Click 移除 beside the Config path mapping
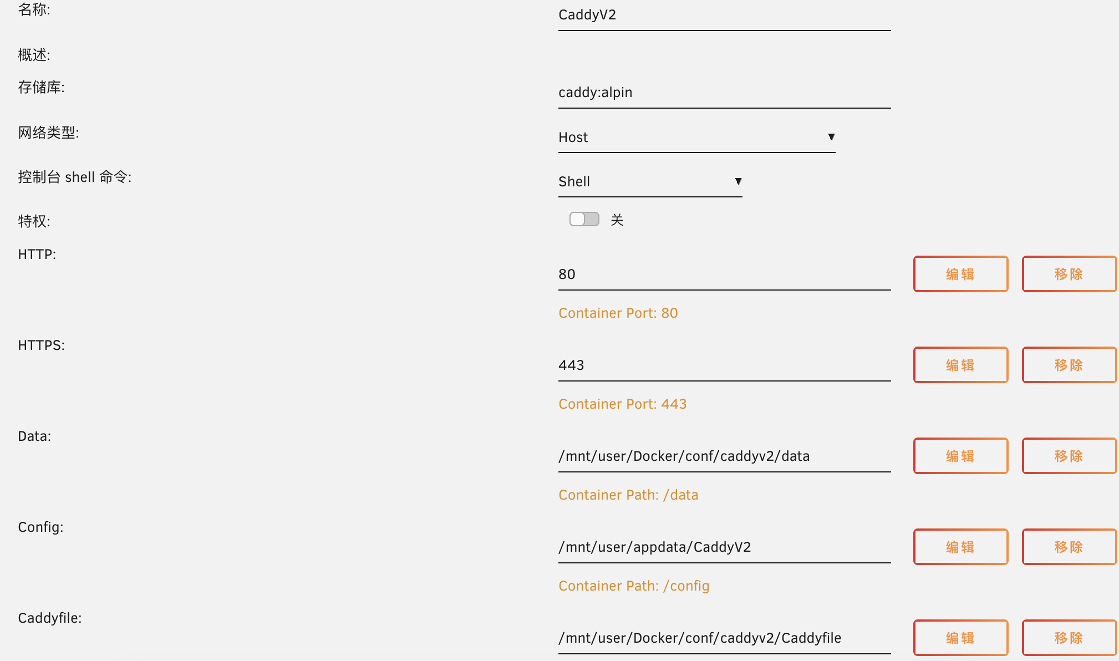The width and height of the screenshot is (1119, 661). pos(1069,547)
